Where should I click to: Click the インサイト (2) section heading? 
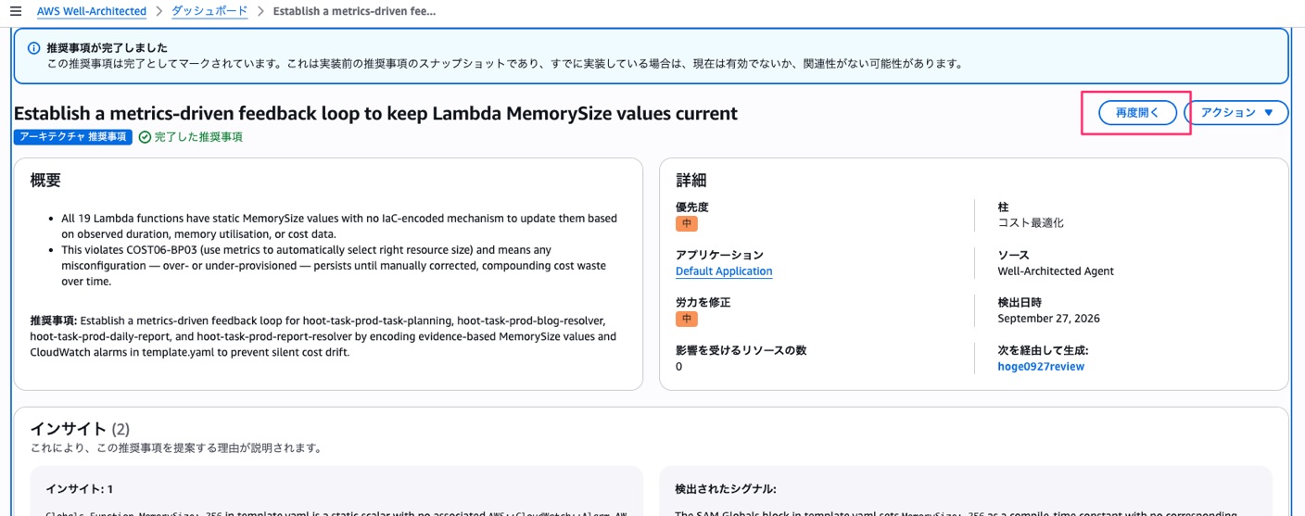[80, 429]
